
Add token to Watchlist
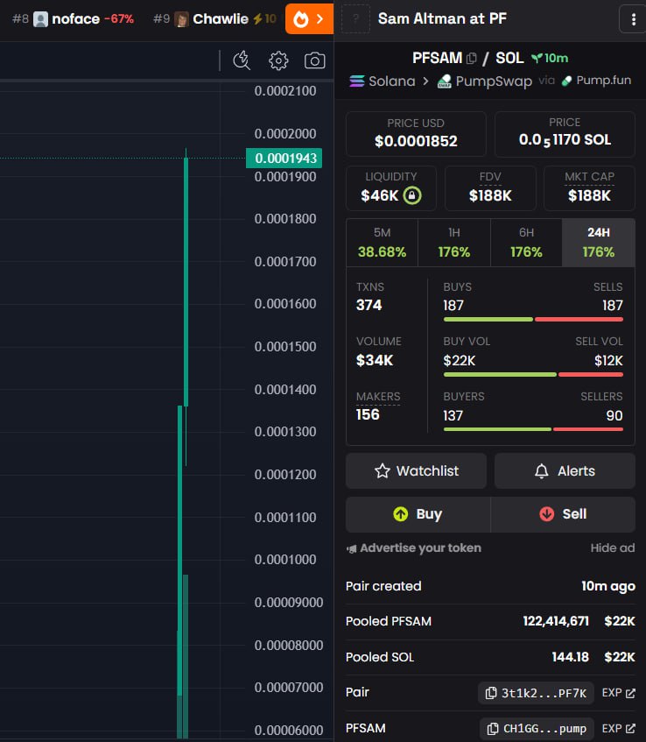click(x=416, y=470)
